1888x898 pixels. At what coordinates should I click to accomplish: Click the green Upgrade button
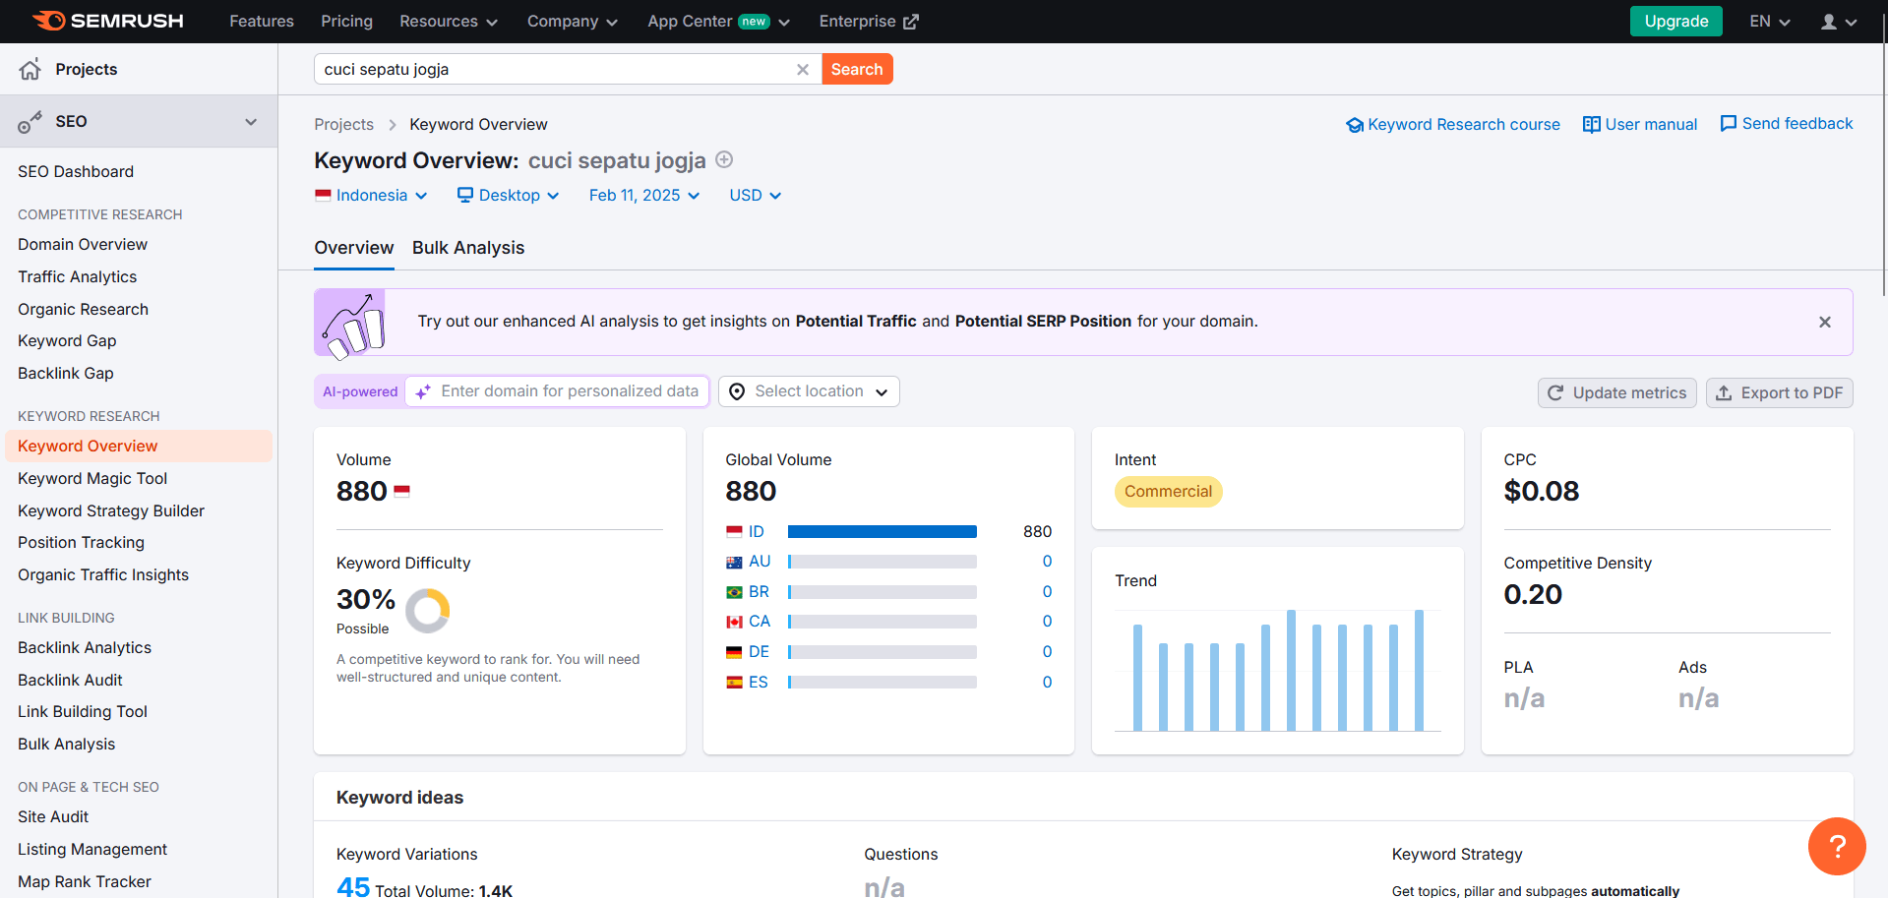coord(1676,22)
